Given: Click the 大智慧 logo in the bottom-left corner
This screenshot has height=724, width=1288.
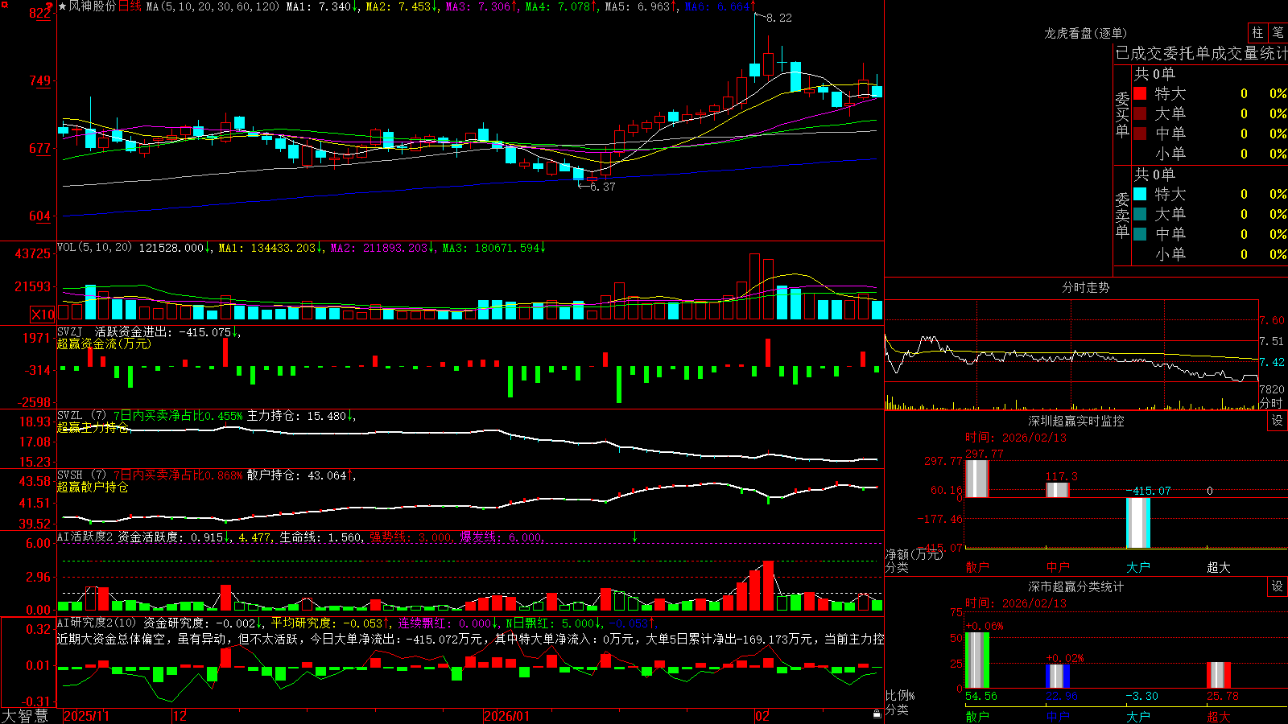Looking at the screenshot, I should point(25,716).
